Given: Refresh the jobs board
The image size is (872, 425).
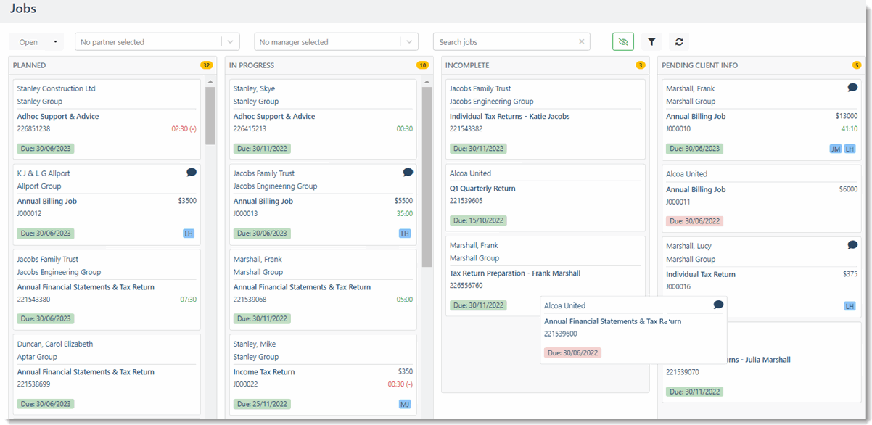Looking at the screenshot, I should [679, 42].
